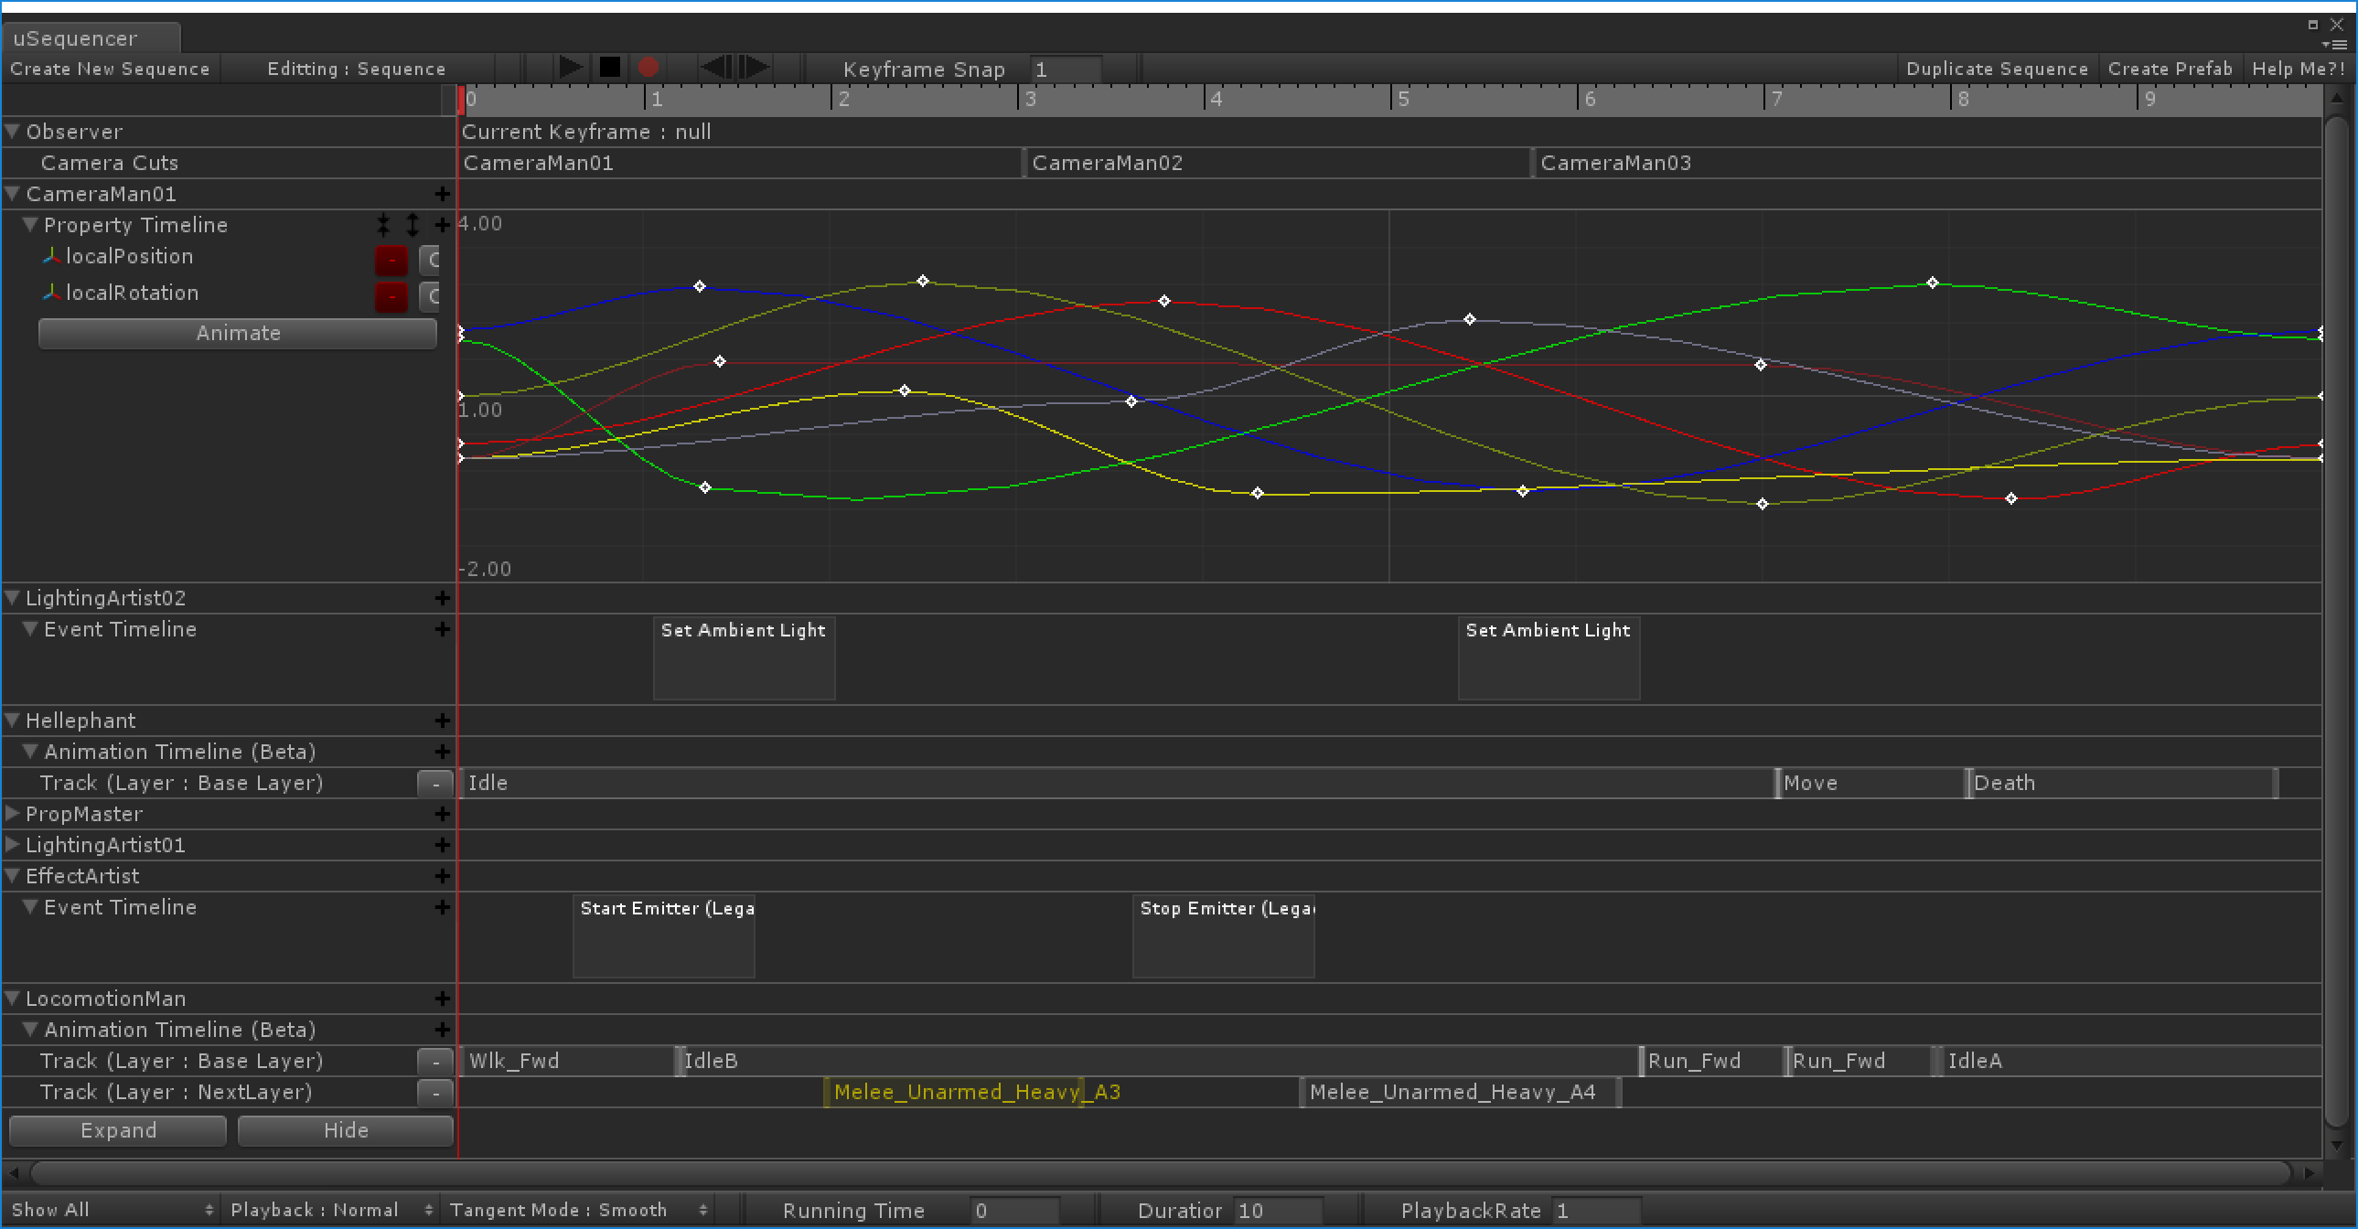Remove localRotation with red minus button

point(391,296)
